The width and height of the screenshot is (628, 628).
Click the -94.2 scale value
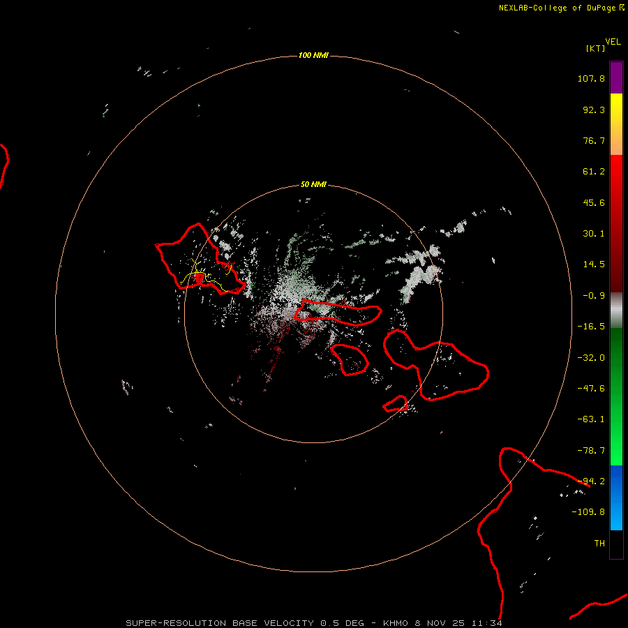591,481
